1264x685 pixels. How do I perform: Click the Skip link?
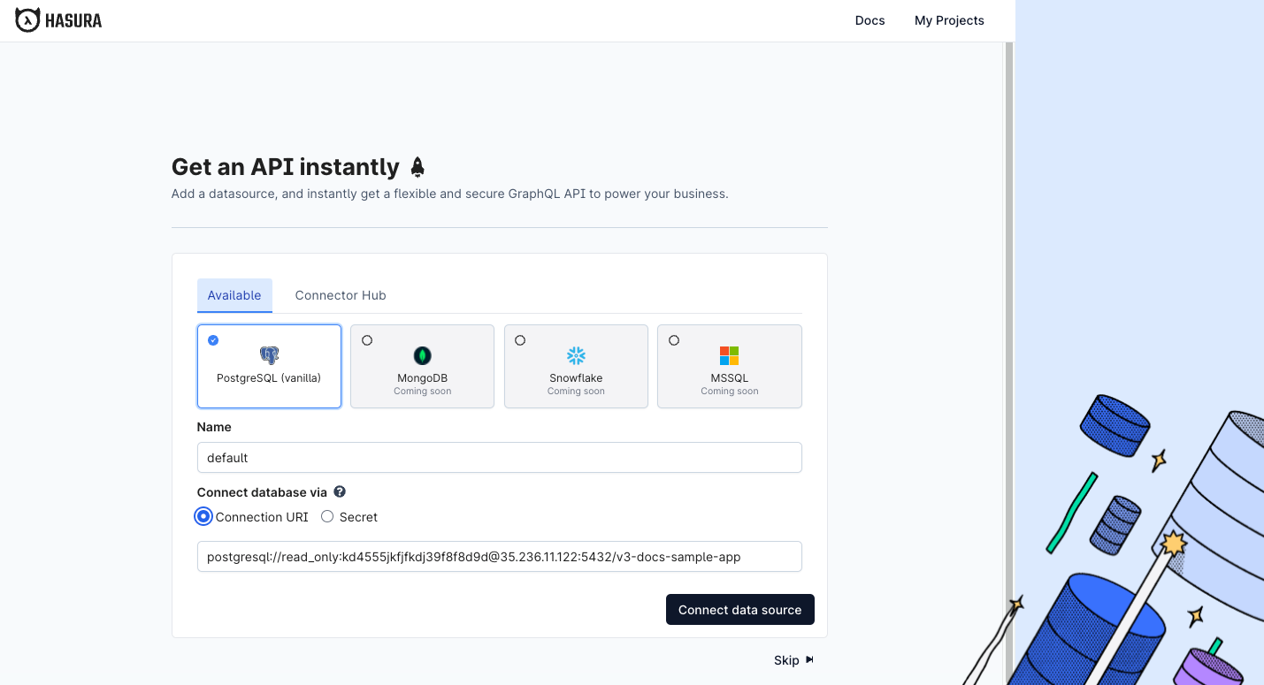[x=786, y=660]
